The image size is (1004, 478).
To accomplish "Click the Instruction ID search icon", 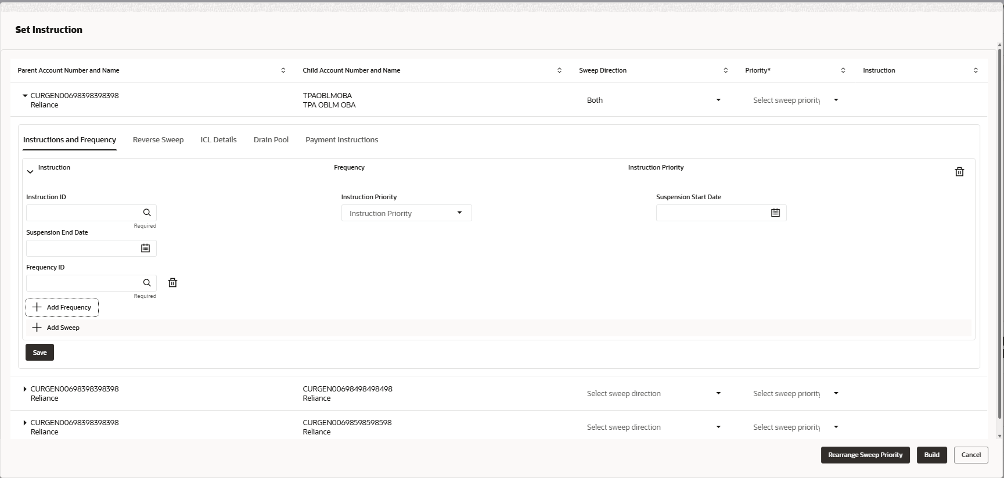I will point(147,213).
